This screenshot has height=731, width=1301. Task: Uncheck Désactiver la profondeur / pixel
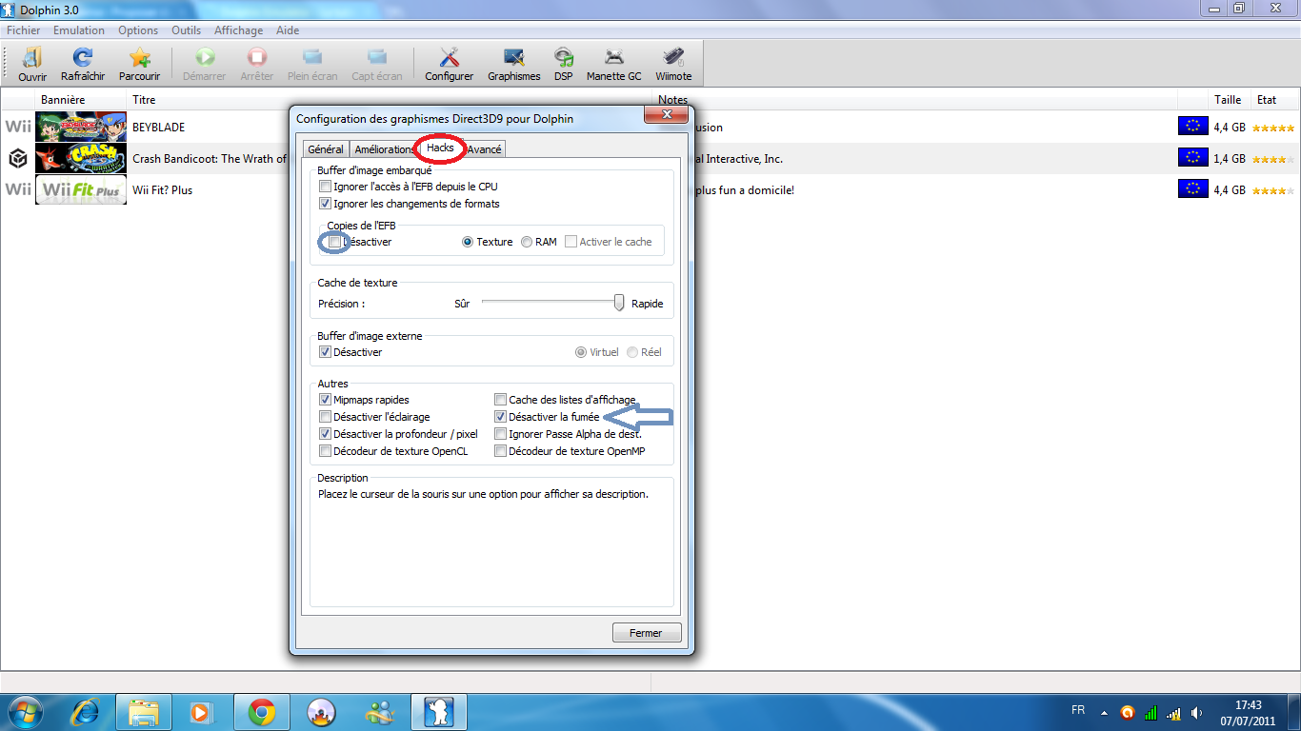[x=326, y=434]
